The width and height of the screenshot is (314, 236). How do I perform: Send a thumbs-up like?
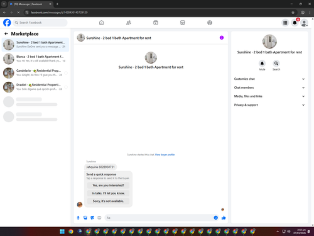[x=224, y=218]
